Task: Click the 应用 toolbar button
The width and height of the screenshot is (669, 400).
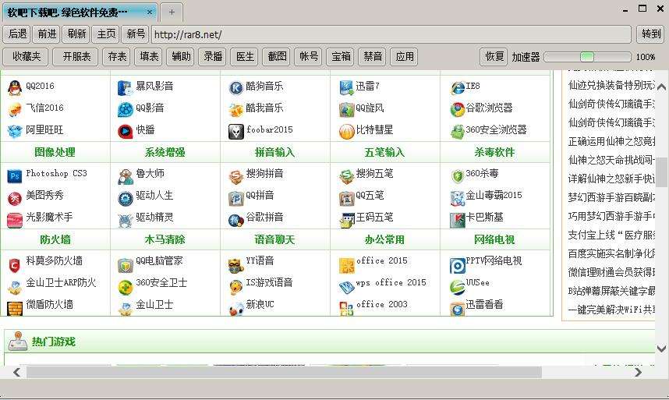Action: [x=405, y=57]
